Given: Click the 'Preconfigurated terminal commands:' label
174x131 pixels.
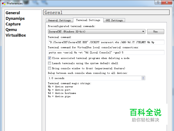Looking at the screenshot, I should (72, 26).
